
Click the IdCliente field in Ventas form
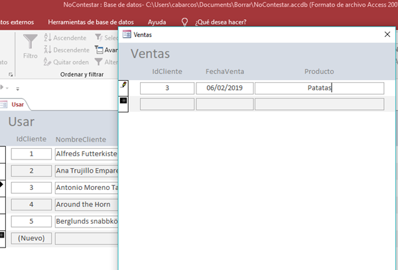point(166,87)
